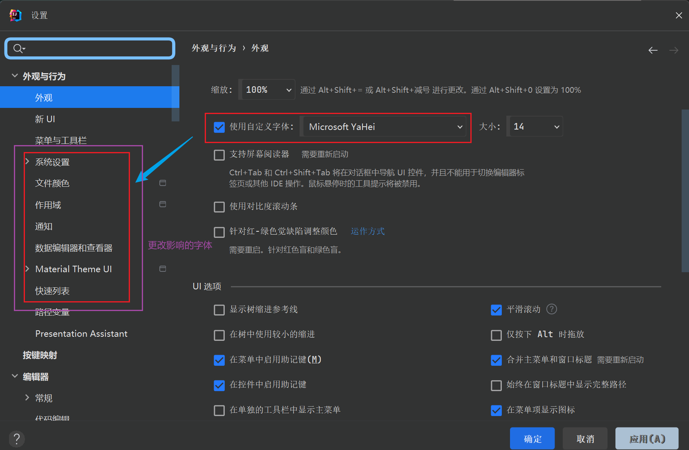689x450 pixels.
Task: Toggle 在菜单项显示图标 checkbox
Action: coord(496,410)
